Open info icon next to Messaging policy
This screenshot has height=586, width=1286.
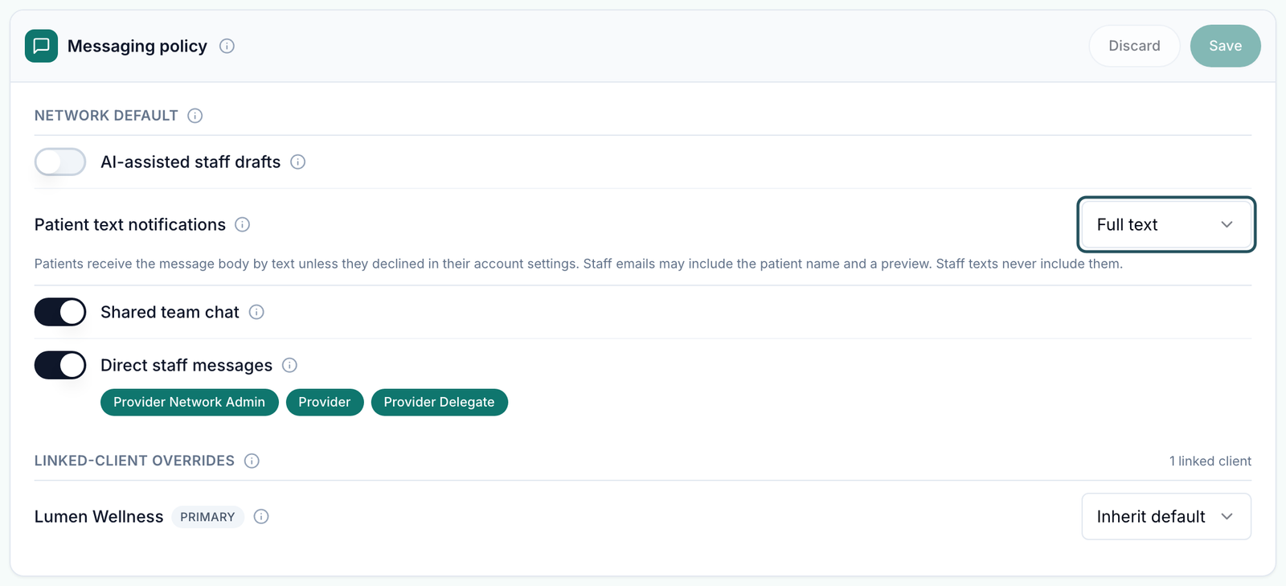click(227, 46)
